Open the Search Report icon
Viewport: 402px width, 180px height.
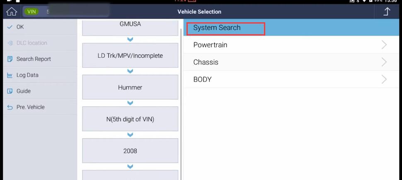click(x=10, y=59)
